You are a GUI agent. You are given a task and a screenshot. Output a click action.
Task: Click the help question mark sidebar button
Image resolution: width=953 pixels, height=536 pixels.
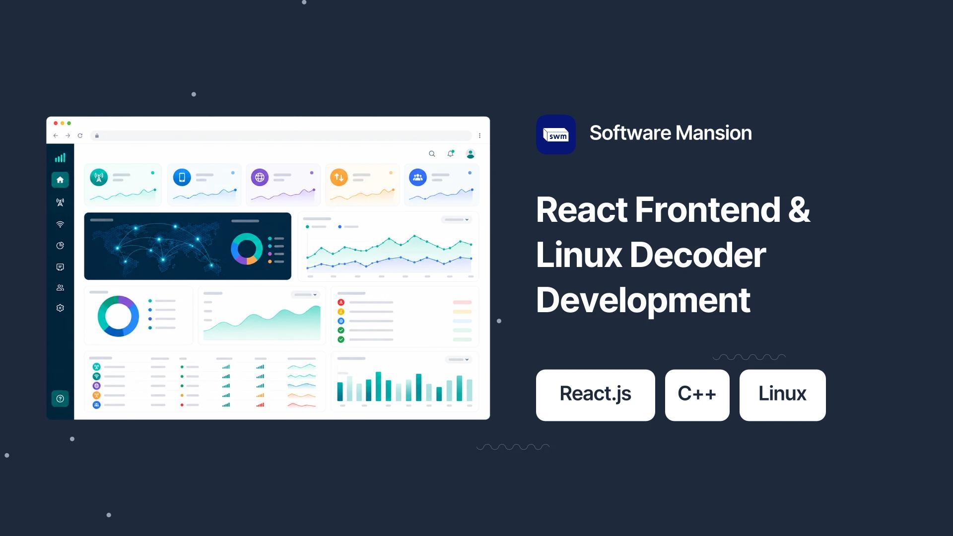click(x=60, y=399)
